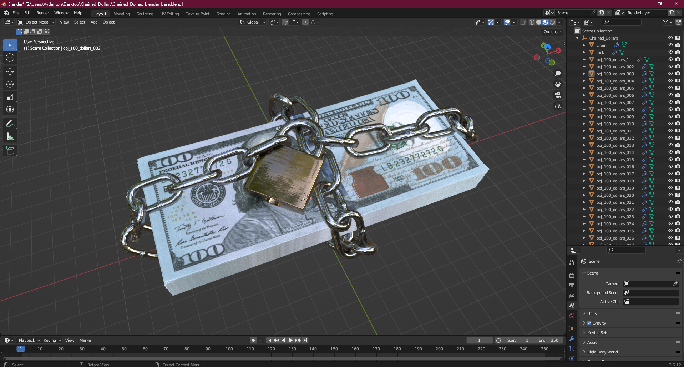Image resolution: width=684 pixels, height=367 pixels.
Task: Open the Object Mode dropdown
Action: [36, 22]
